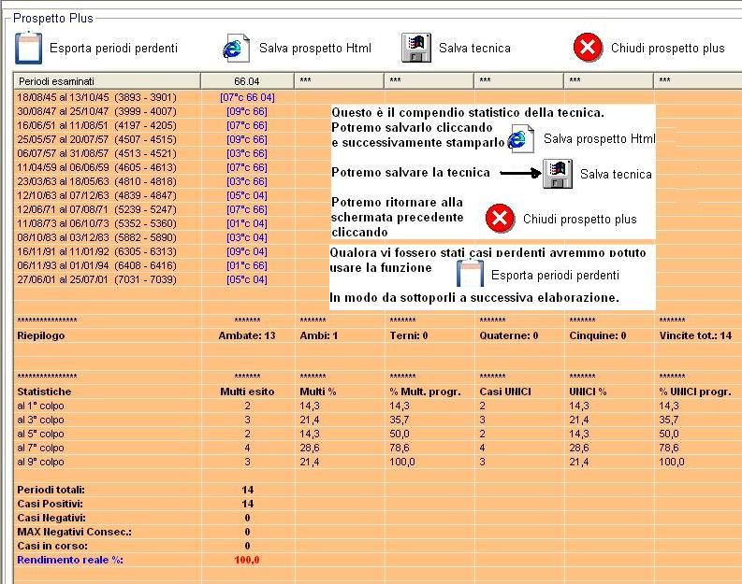Click the 'Casi Positivi:' label
The width and height of the screenshot is (742, 584).
[x=51, y=505]
